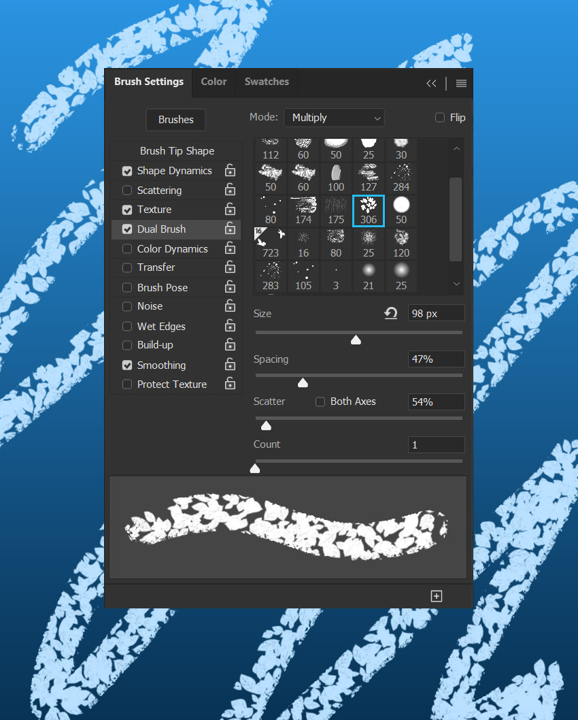
Task: Enable the Brush Pose checkbox
Action: coord(127,287)
